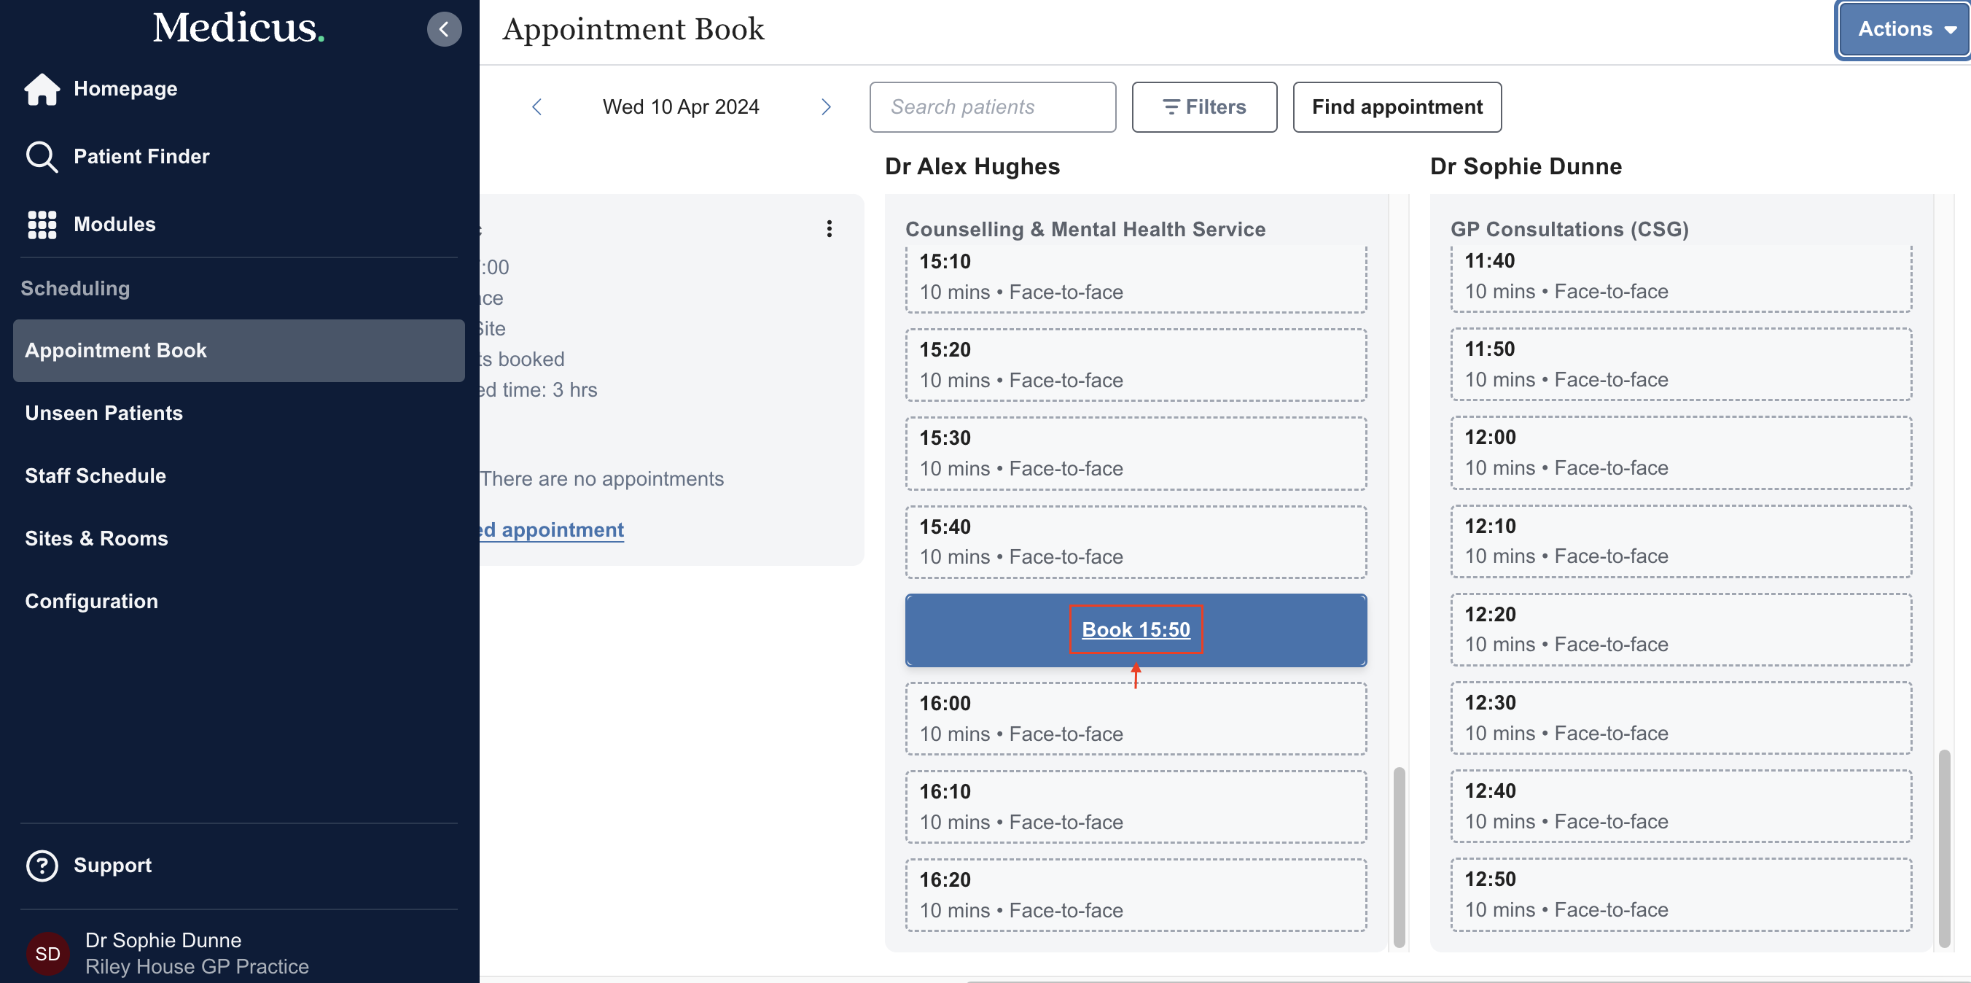The image size is (1971, 983).
Task: Click the Find appointment button
Action: [x=1397, y=107]
